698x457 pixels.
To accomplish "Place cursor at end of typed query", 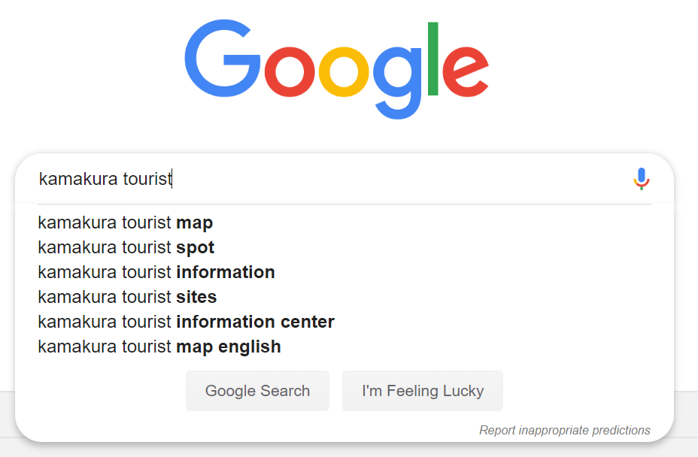I will pyautogui.click(x=173, y=180).
